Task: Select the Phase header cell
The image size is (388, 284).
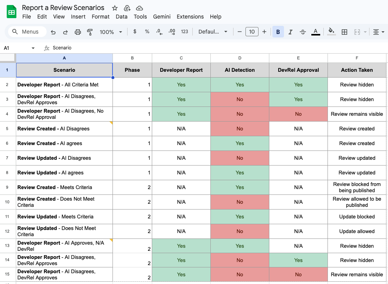Action: tap(132, 70)
